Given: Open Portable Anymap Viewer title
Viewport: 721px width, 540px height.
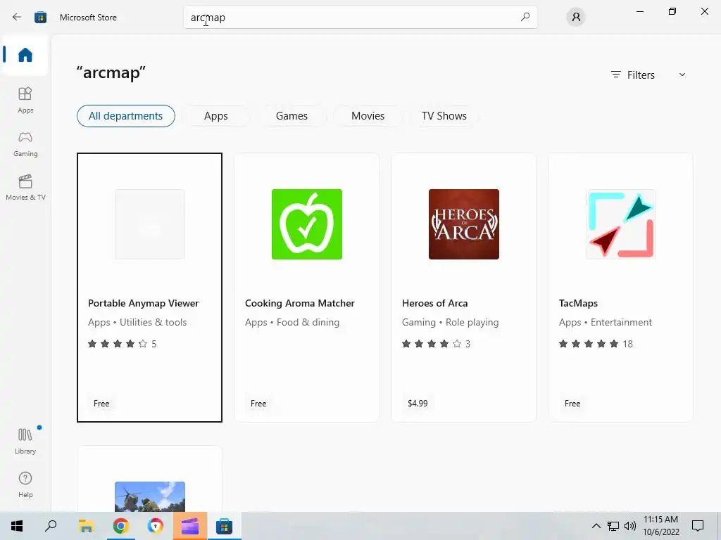Looking at the screenshot, I should click(x=144, y=303).
